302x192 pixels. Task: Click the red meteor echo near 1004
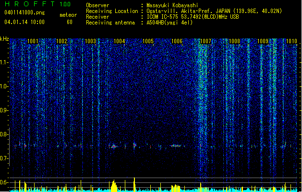(114, 146)
